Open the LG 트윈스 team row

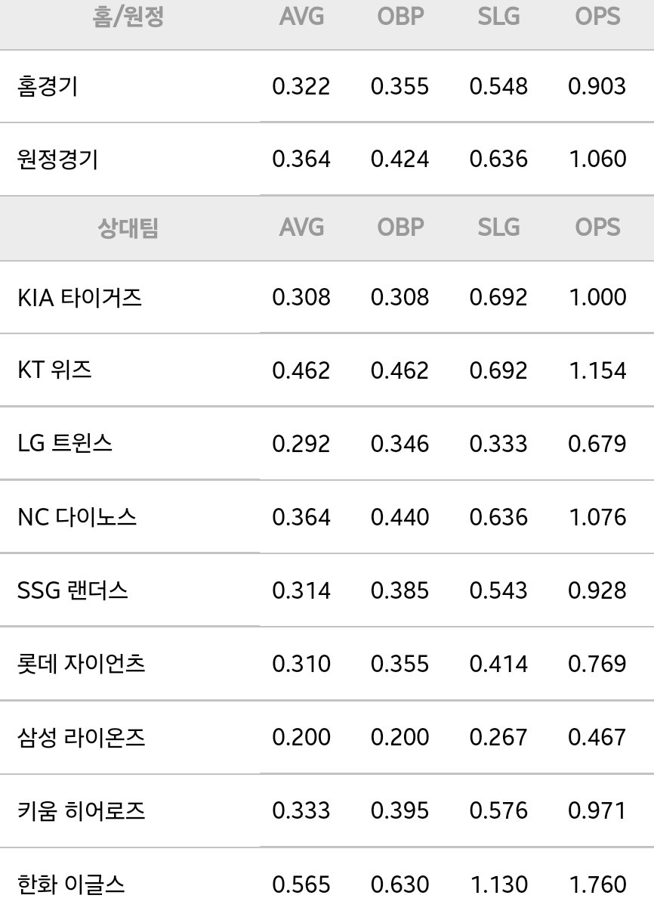(327, 444)
